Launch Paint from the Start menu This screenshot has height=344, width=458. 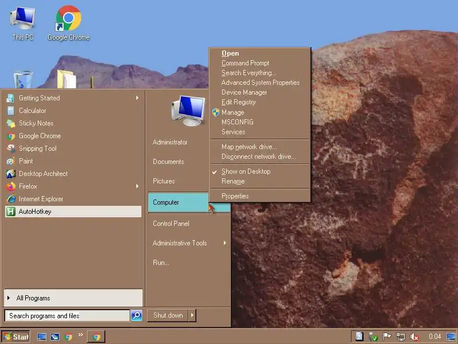coord(73,161)
